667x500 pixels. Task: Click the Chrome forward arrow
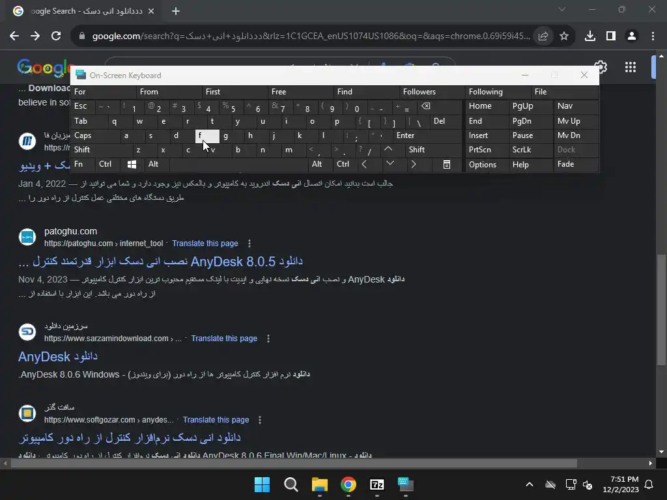coord(35,36)
